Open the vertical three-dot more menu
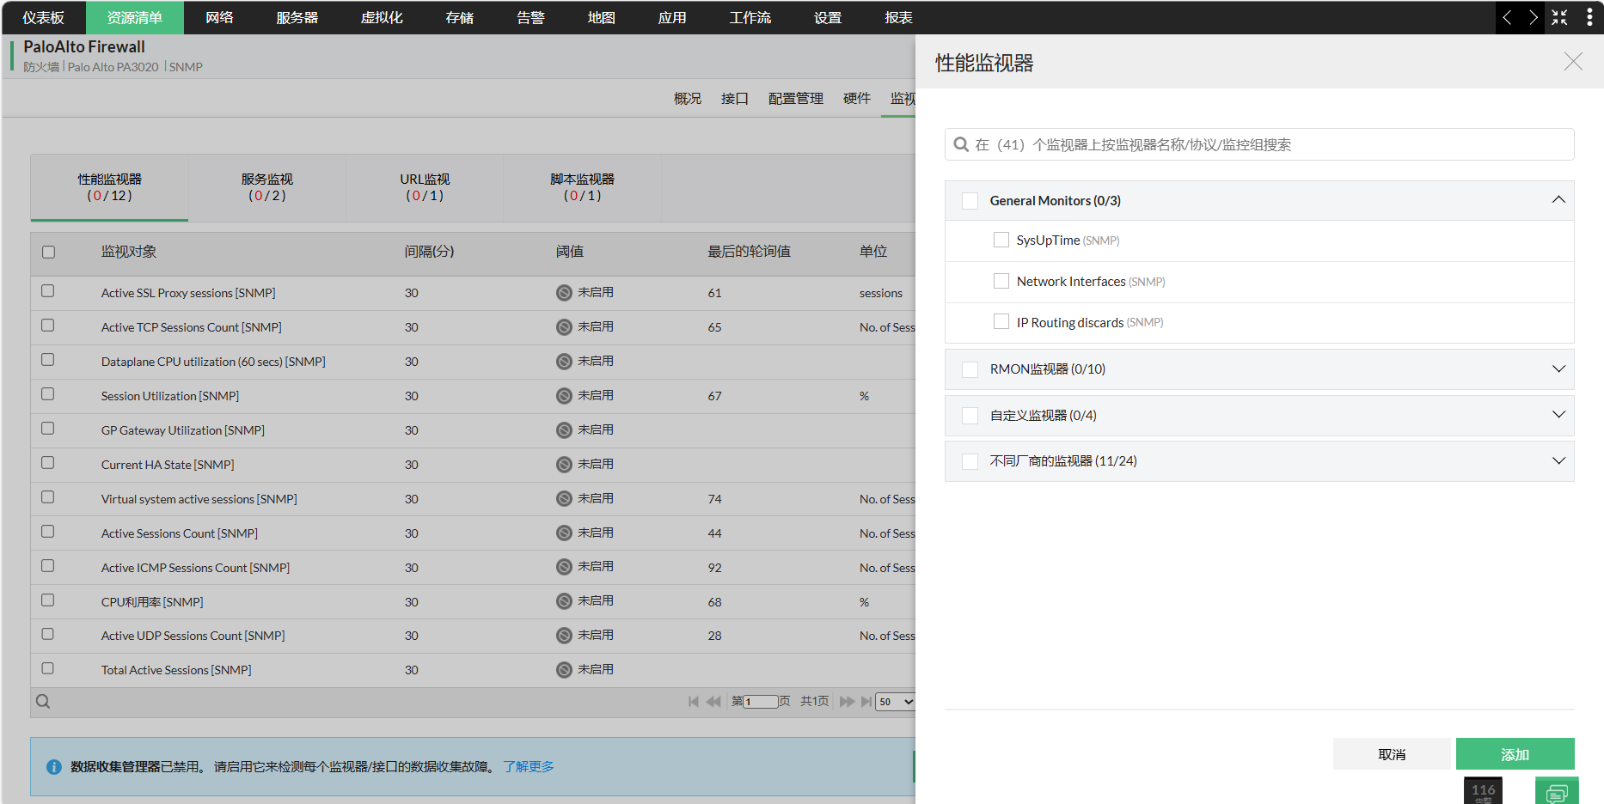This screenshot has width=1604, height=804. tap(1589, 17)
